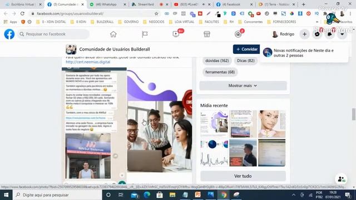Switch to the Terra Notícias browser tab
The height and width of the screenshot is (200, 356).
(276, 4)
